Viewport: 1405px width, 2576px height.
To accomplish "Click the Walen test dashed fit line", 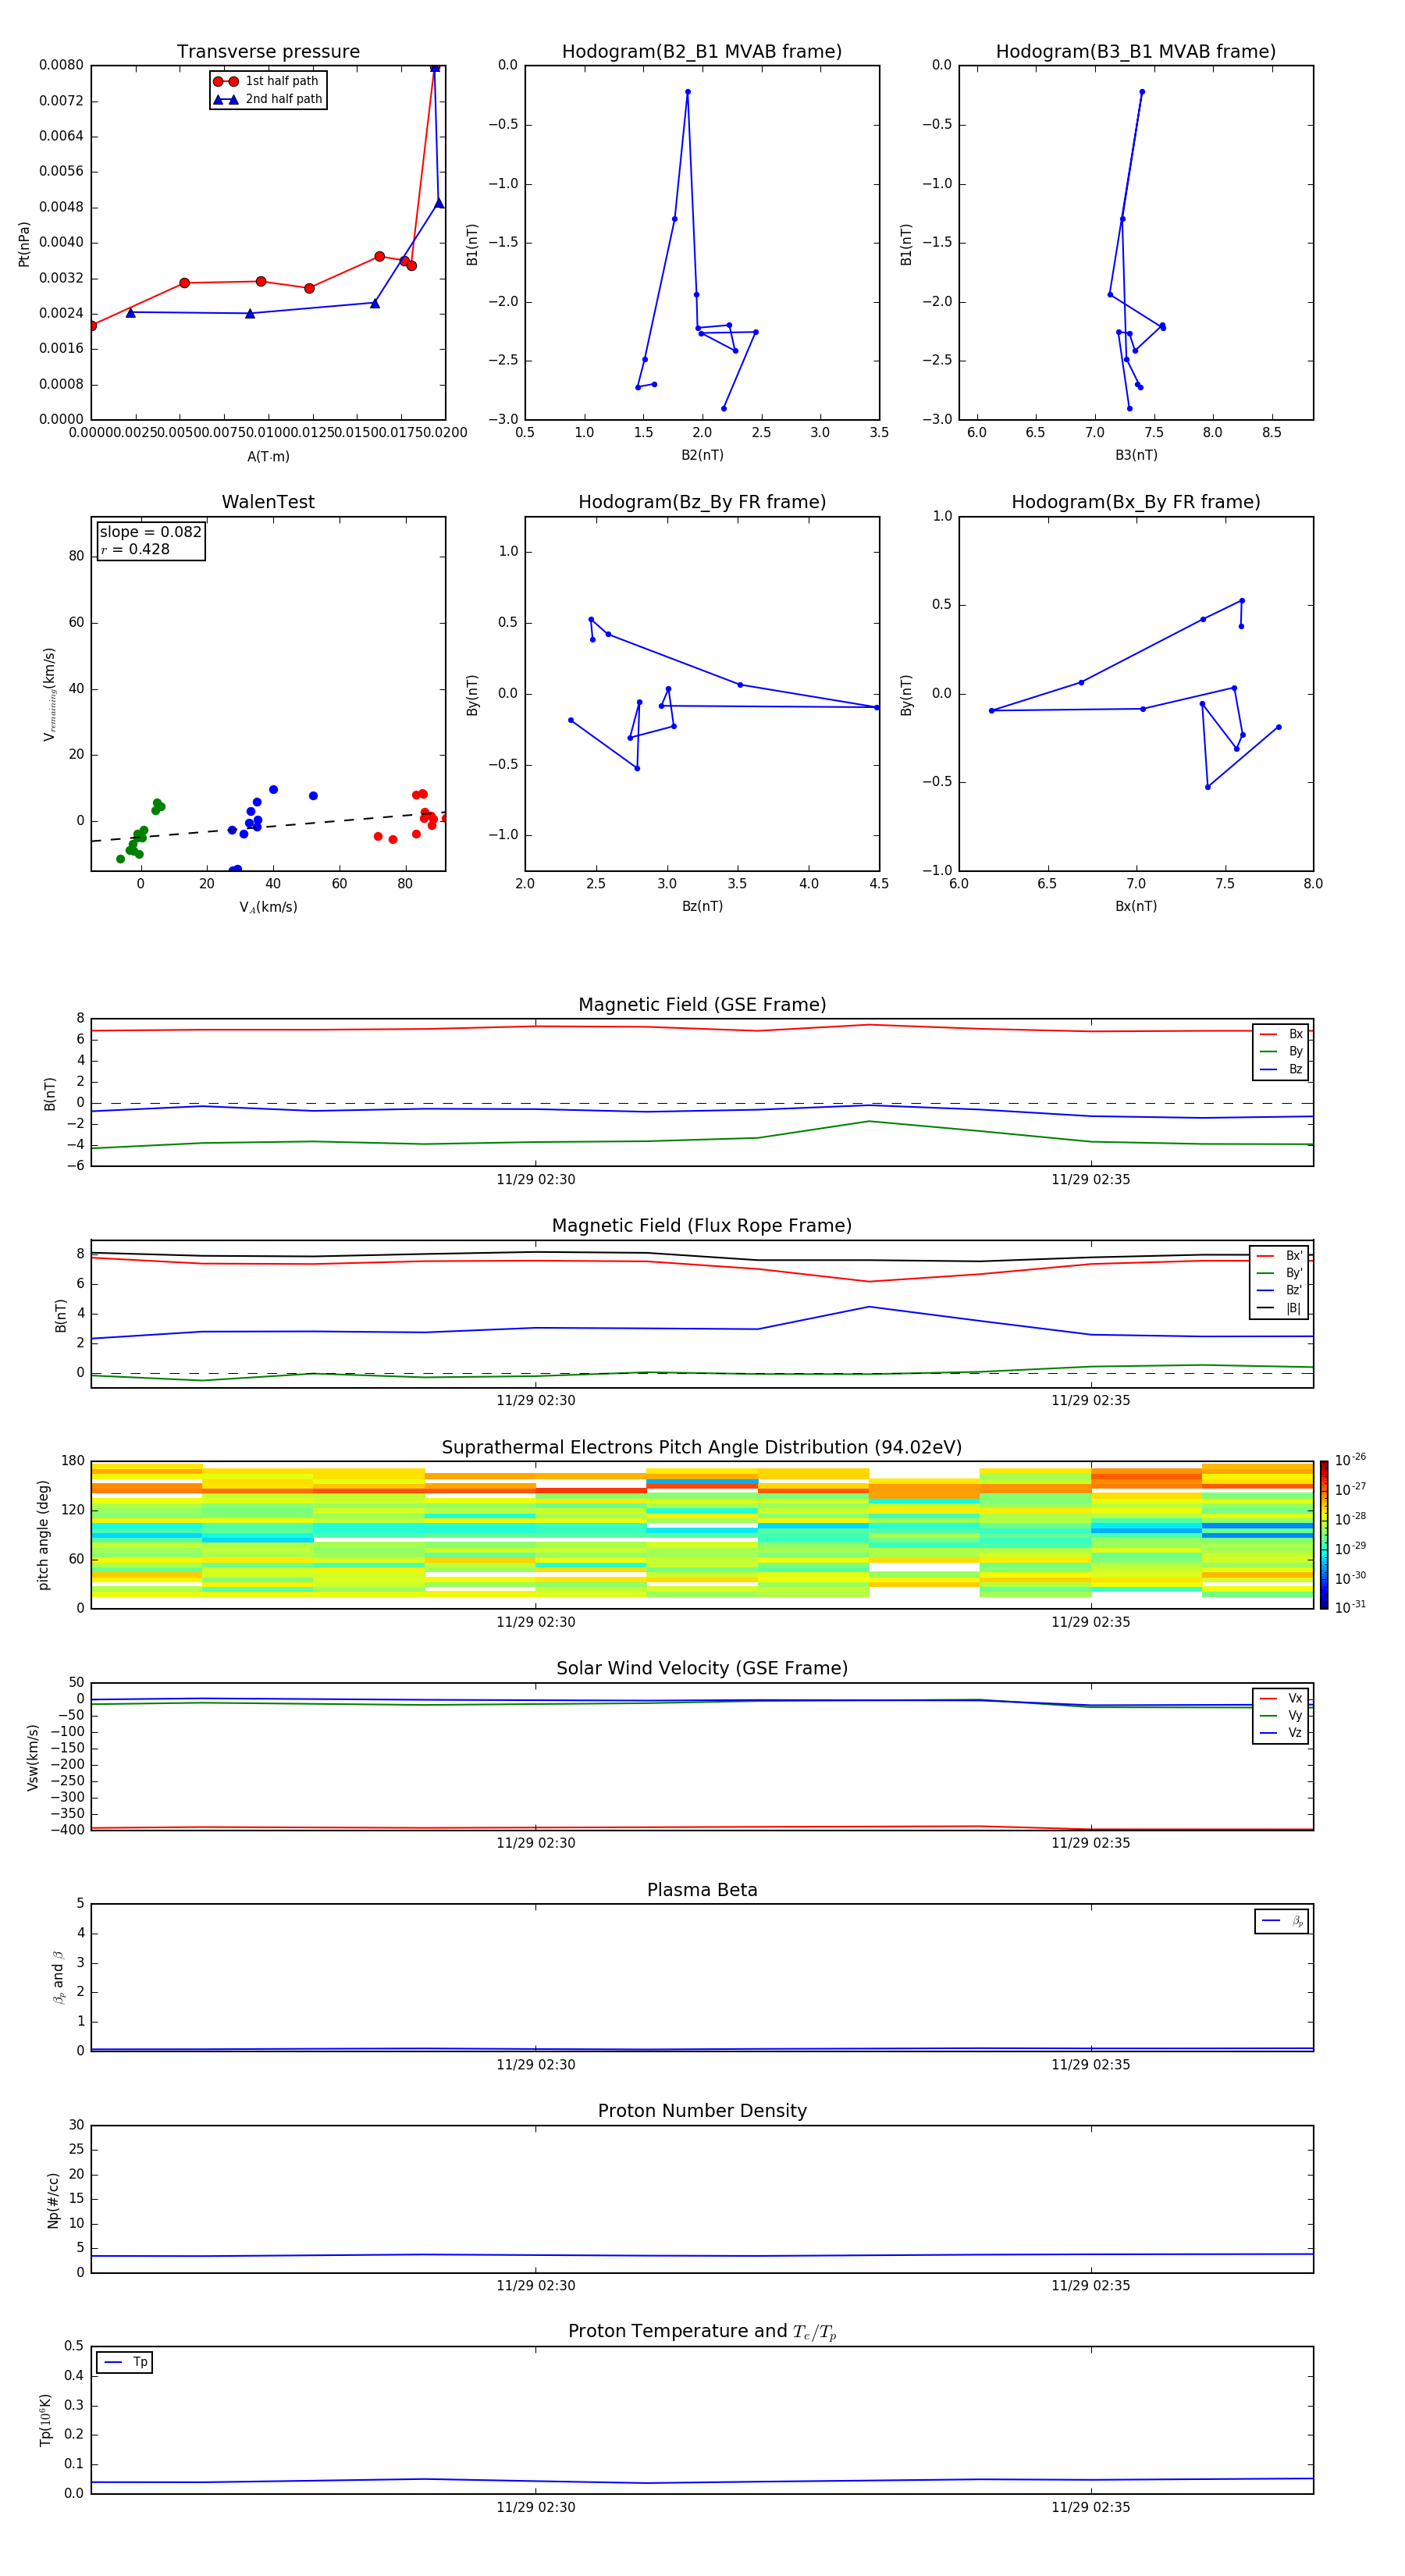I will 268,827.
